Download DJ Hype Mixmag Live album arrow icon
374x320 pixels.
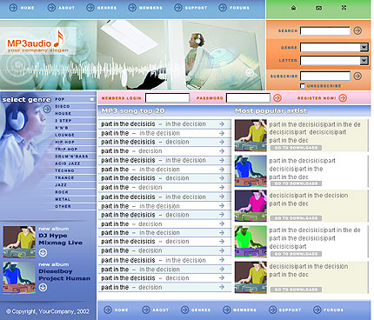(x=43, y=253)
